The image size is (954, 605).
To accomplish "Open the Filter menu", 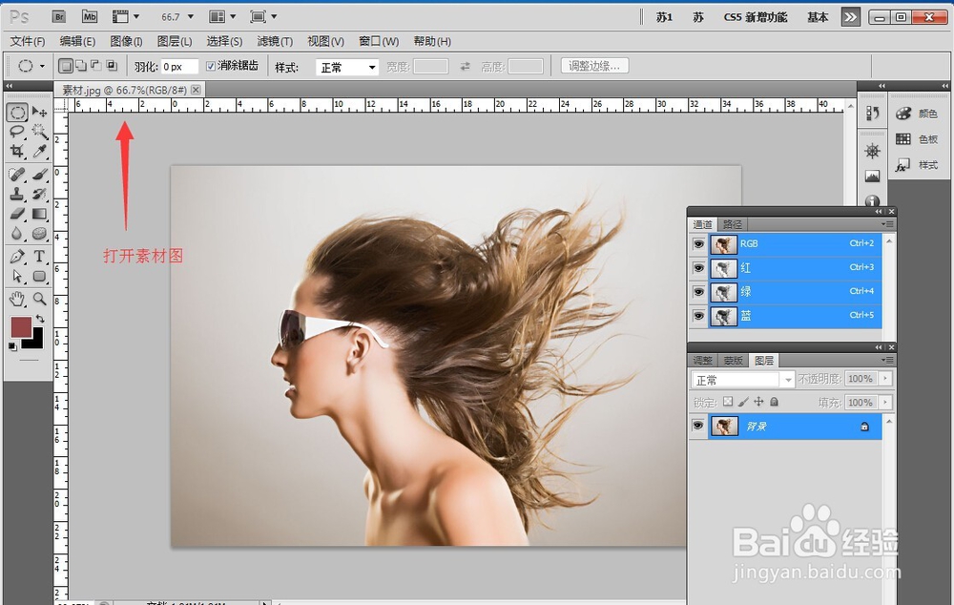I will [x=275, y=41].
